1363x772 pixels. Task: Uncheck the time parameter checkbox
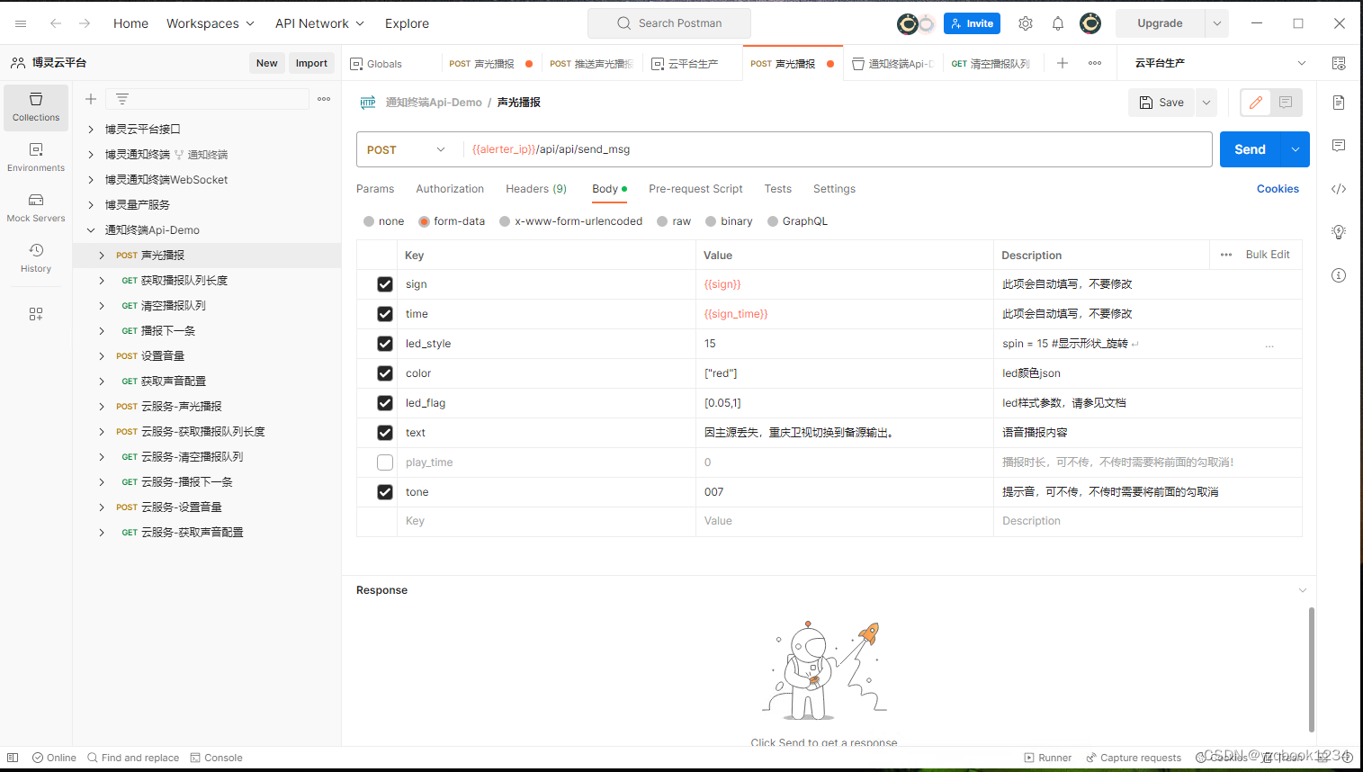[385, 314]
